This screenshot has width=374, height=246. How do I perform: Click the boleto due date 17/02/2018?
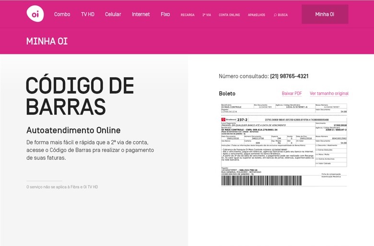(340, 125)
